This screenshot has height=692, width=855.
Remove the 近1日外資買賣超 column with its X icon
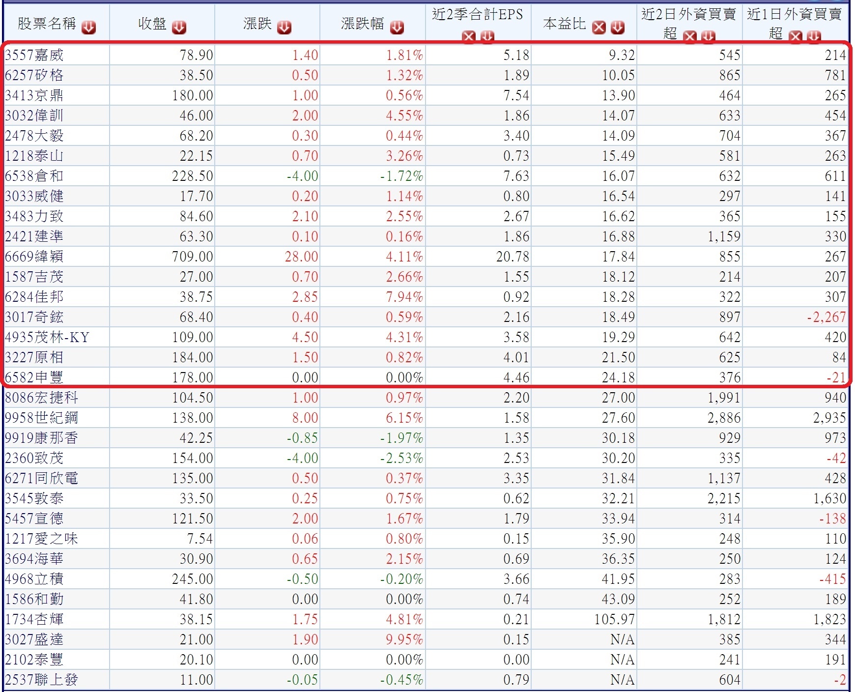(x=796, y=36)
